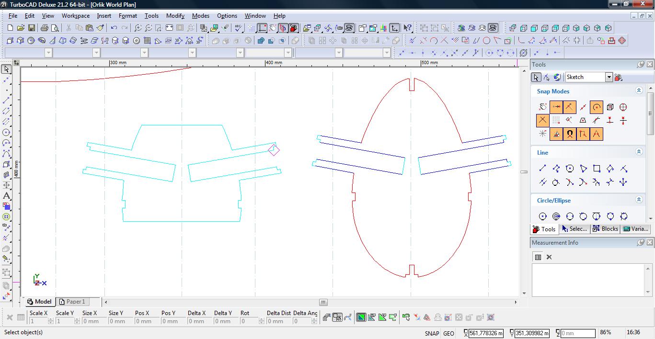Open the Modify menu
This screenshot has height=339, width=655.
(x=175, y=16)
